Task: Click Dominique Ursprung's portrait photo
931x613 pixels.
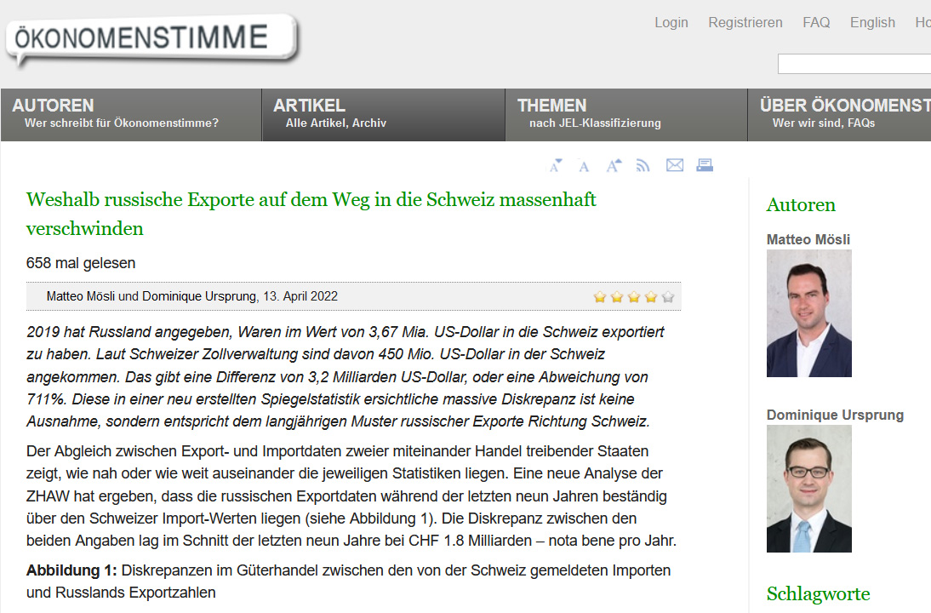Action: (x=808, y=489)
